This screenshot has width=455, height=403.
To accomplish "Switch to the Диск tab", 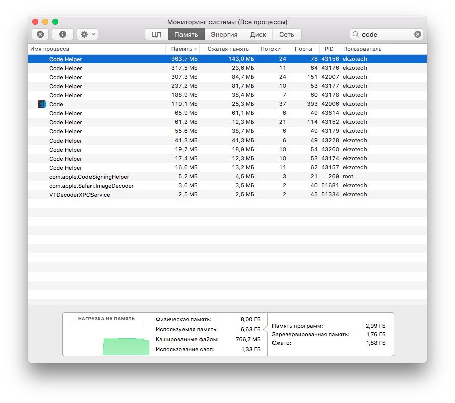I will (x=258, y=34).
